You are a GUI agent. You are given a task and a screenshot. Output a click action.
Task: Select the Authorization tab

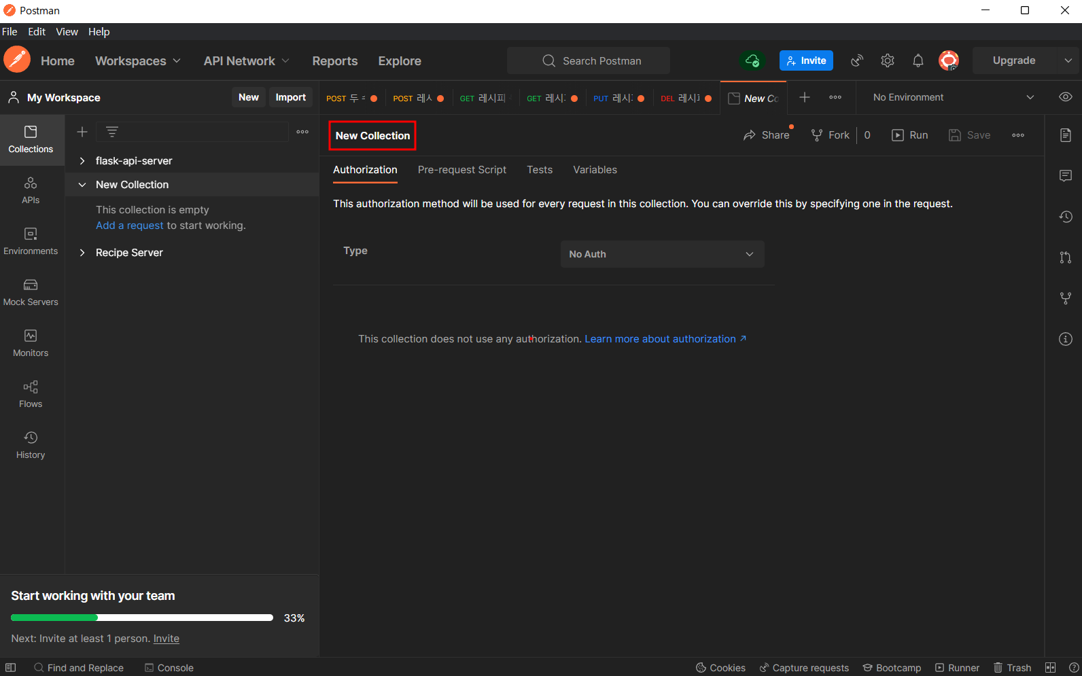pos(365,170)
